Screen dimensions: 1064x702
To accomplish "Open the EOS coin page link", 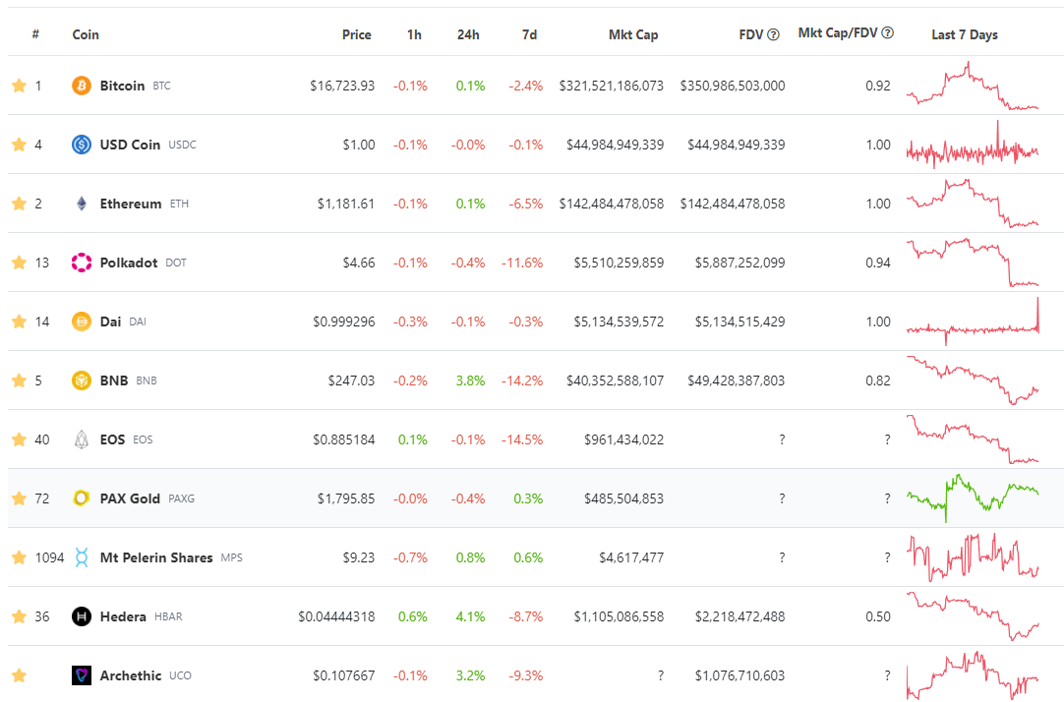I will click(x=113, y=439).
